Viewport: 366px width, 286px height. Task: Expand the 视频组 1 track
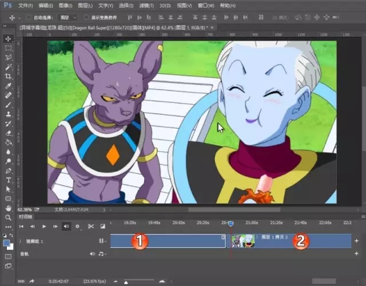(20, 241)
